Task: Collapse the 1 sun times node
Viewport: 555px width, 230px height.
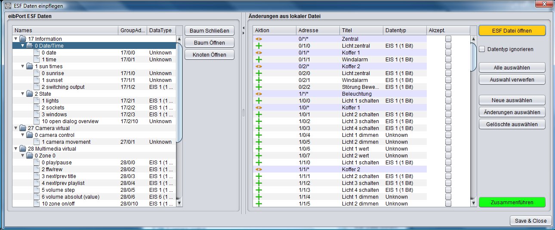Action: [x=23, y=67]
